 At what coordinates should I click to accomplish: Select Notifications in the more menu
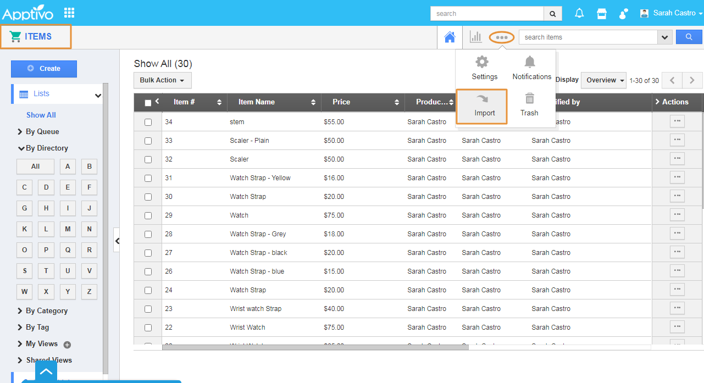click(531, 68)
